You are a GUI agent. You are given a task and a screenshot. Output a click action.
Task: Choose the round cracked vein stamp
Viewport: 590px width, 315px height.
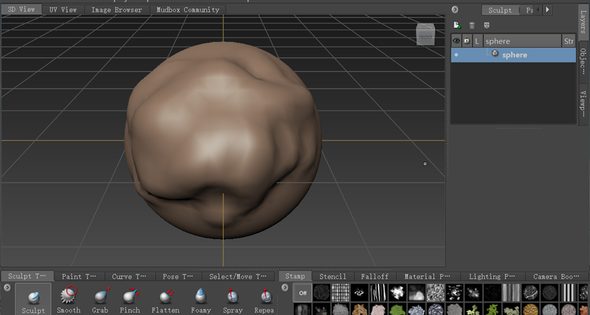530,293
